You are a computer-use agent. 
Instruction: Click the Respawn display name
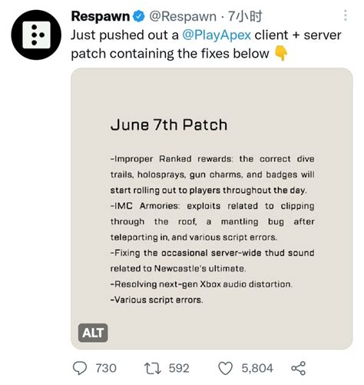(101, 16)
